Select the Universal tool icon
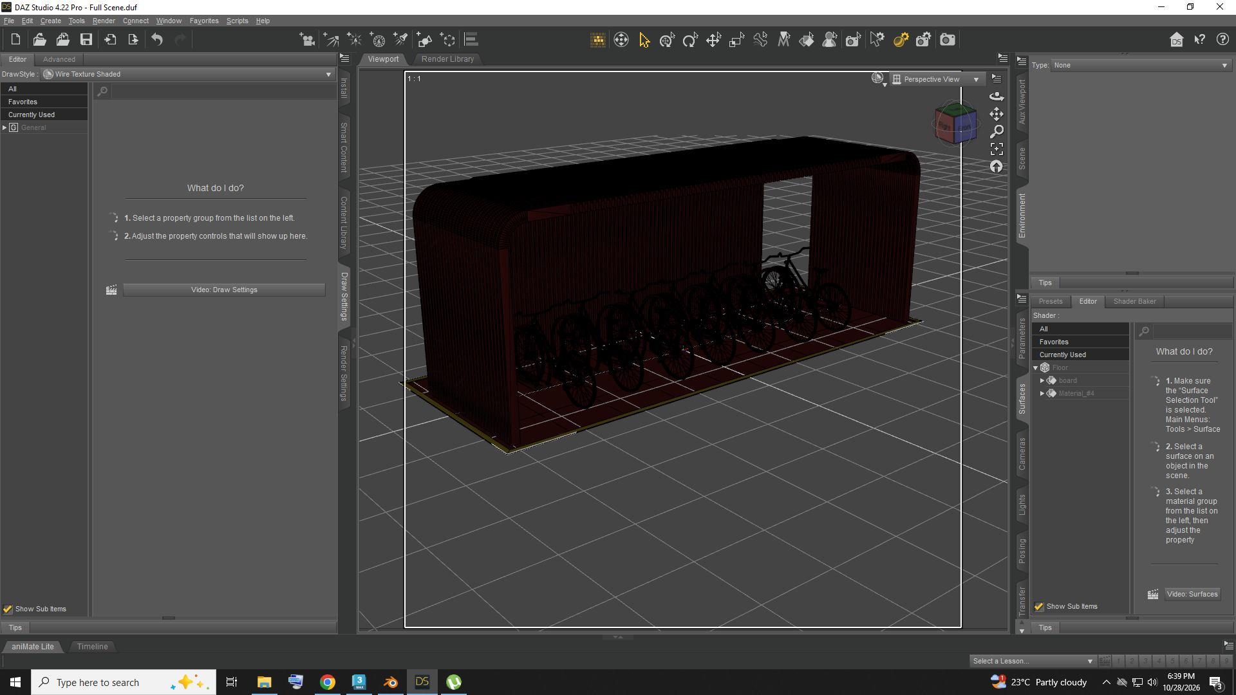Image resolution: width=1236 pixels, height=695 pixels. click(x=667, y=40)
